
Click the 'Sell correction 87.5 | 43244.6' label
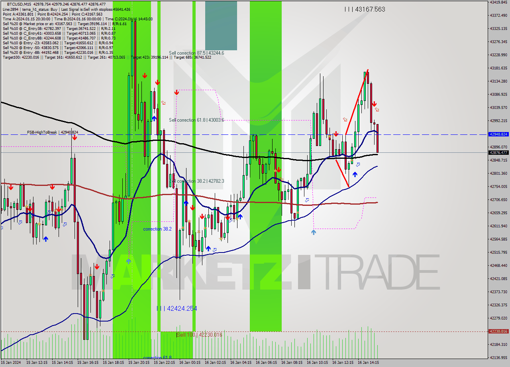click(x=196, y=53)
